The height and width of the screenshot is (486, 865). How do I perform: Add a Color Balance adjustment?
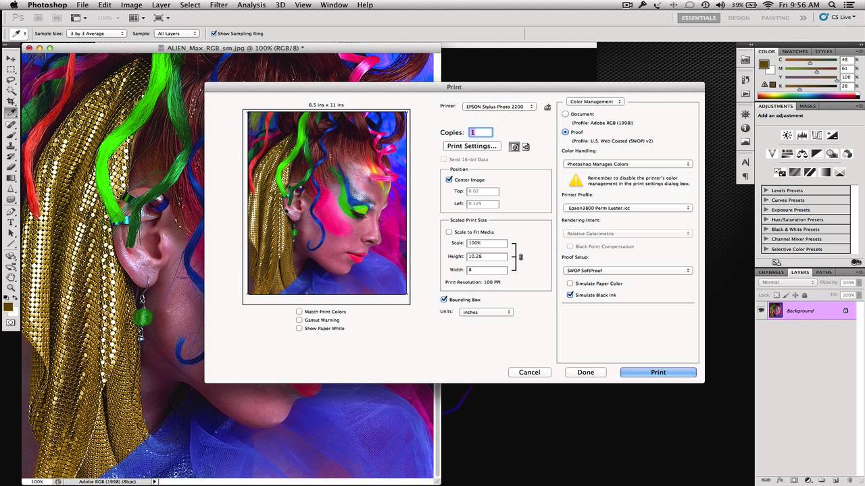(x=803, y=154)
